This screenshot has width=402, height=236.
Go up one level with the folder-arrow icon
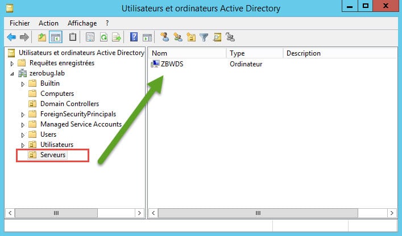[42, 37]
